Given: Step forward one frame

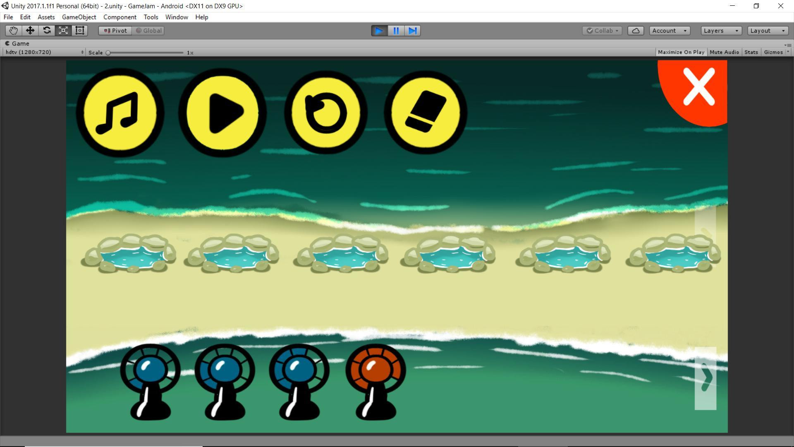Looking at the screenshot, I should point(412,31).
